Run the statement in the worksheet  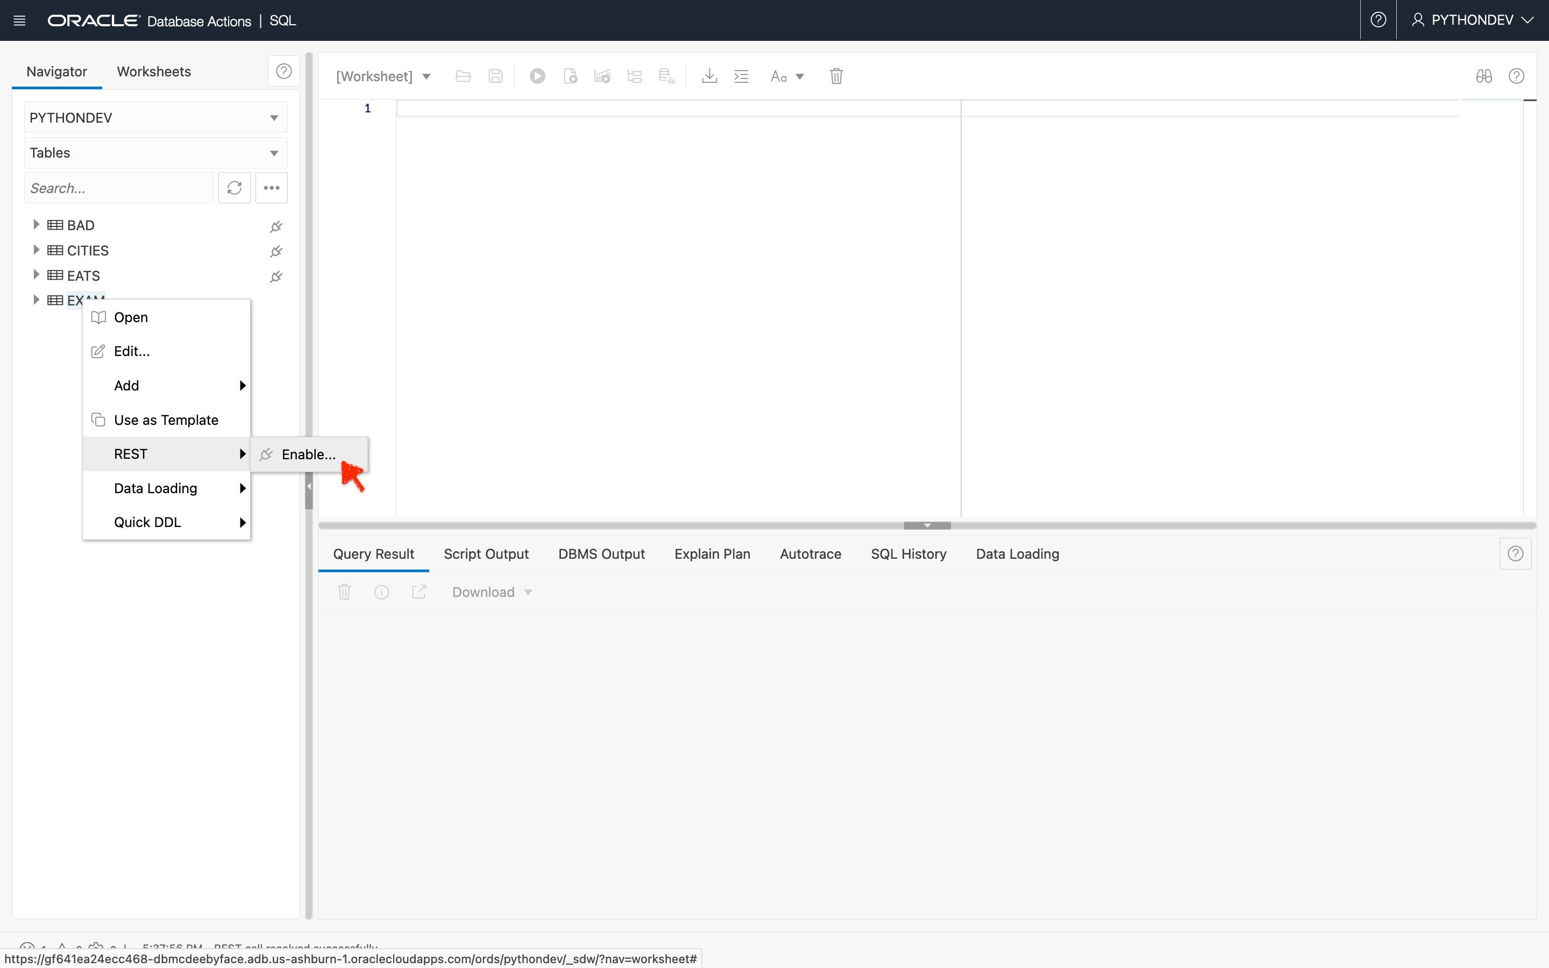pos(537,75)
